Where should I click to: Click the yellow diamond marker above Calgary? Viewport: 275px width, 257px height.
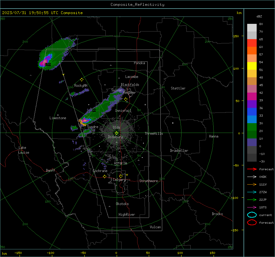121,176
